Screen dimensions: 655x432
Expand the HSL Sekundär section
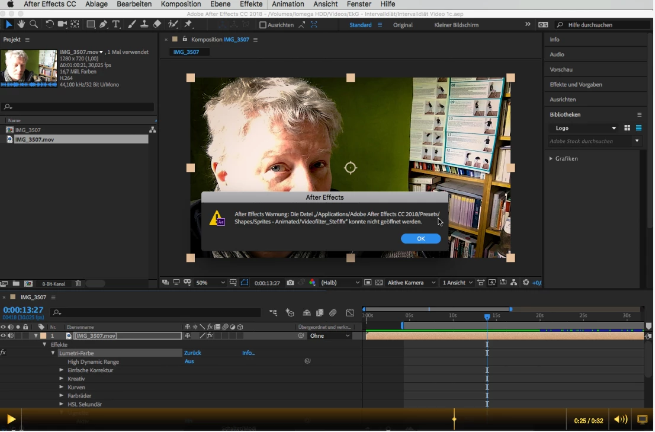pyautogui.click(x=62, y=404)
